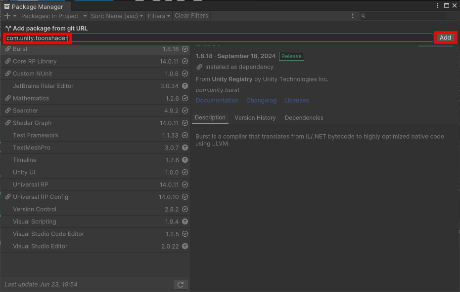Image resolution: width=460 pixels, height=292 pixels.
Task: Open the toolbar three-dot settings menu
Action: coord(353,16)
